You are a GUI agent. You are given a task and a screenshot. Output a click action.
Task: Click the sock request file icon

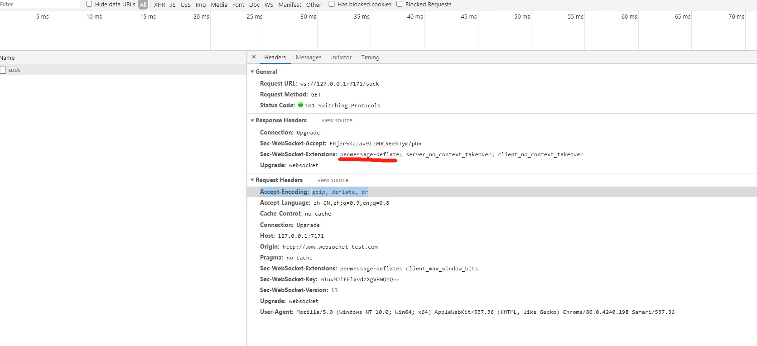3,70
